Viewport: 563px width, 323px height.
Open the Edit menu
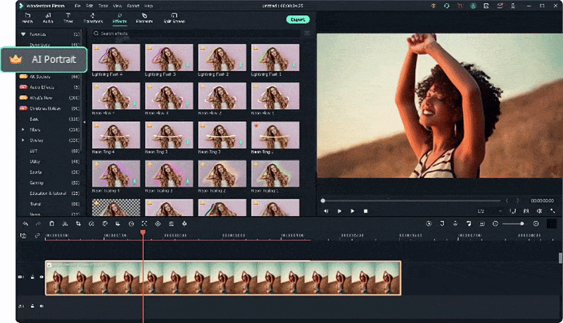tap(89, 6)
